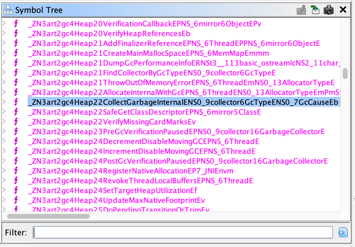This screenshot has width=355, height=247.
Task: Select the Heap22SafeGetClassDescriptor symbol name
Action: coord(144,112)
